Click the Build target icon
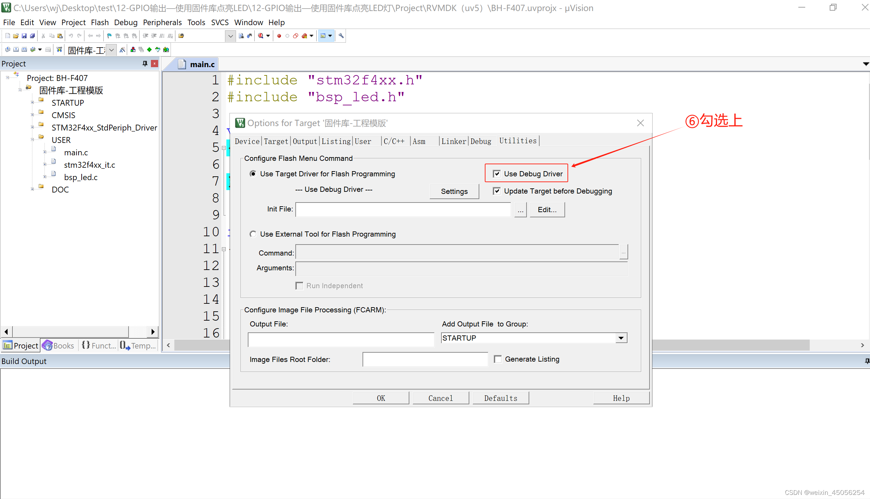The width and height of the screenshot is (870, 499). [x=16, y=50]
